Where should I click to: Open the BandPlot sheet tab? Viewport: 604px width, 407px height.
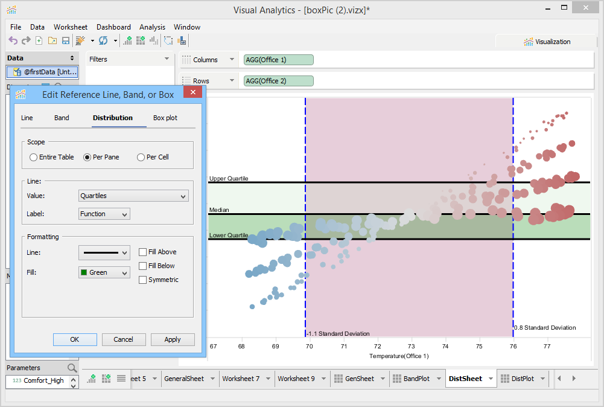pos(416,379)
